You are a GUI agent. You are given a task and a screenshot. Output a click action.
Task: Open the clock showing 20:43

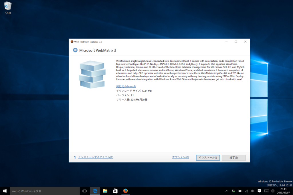point(283,191)
